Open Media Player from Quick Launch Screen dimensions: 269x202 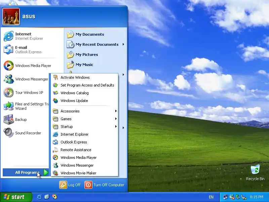[x=54, y=197]
